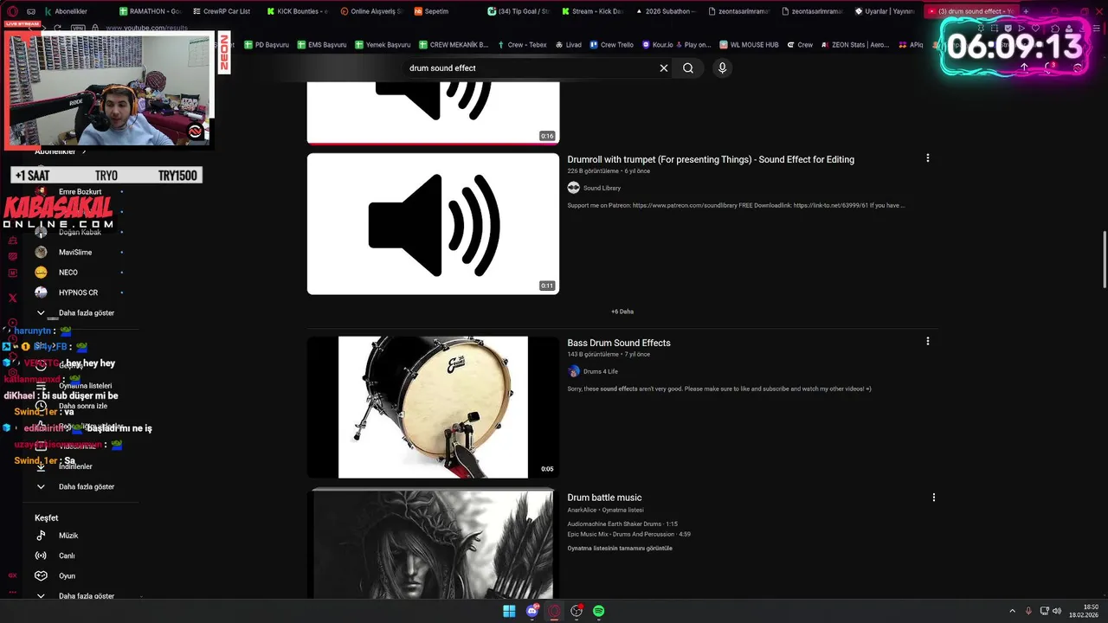Open Drum battle music playlist title
This screenshot has width=1108, height=623.
[x=604, y=498]
